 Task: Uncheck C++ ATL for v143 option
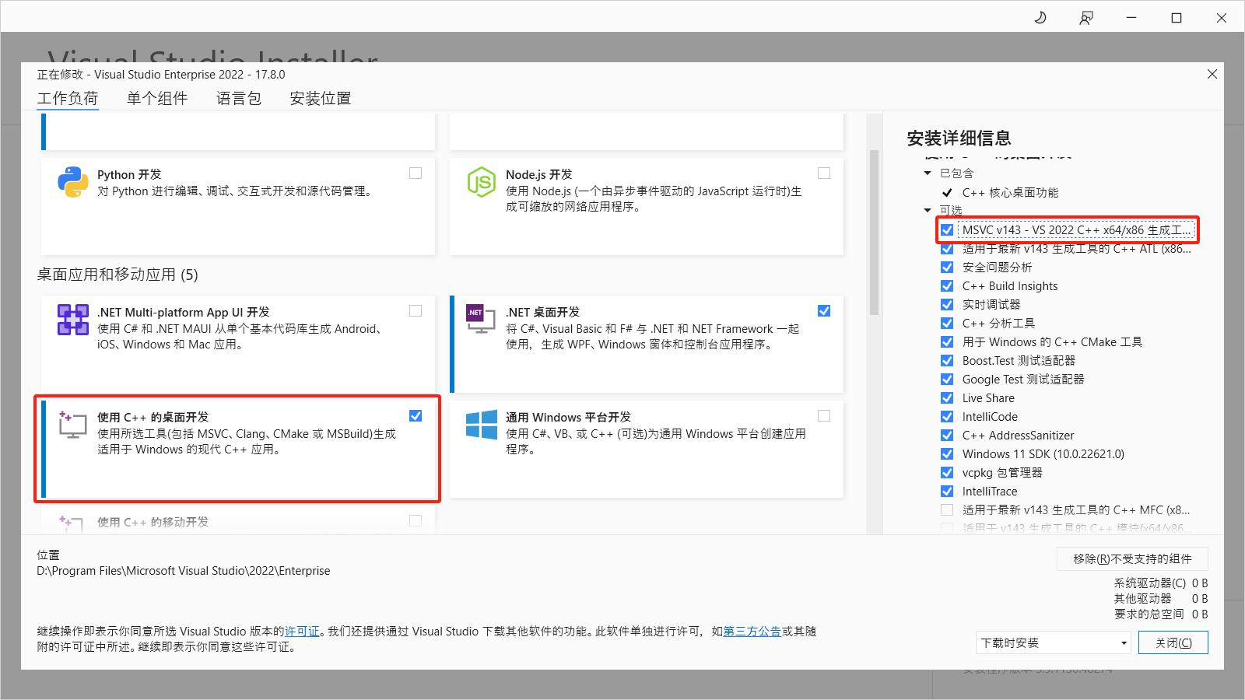(x=947, y=249)
